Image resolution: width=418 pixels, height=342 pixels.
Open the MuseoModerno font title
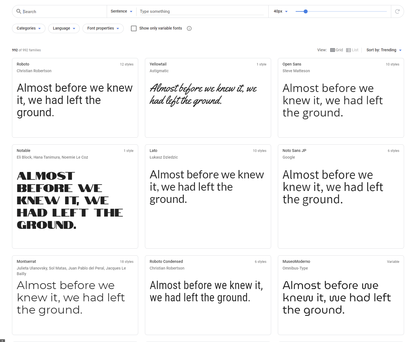[x=296, y=262]
